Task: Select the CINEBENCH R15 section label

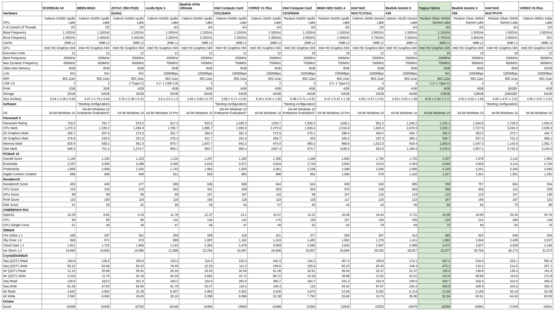Action: (x=16, y=210)
